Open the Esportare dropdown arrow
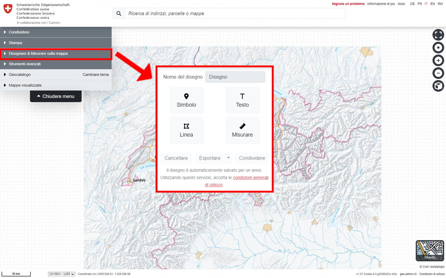This screenshot has width=446, height=278. [228, 158]
